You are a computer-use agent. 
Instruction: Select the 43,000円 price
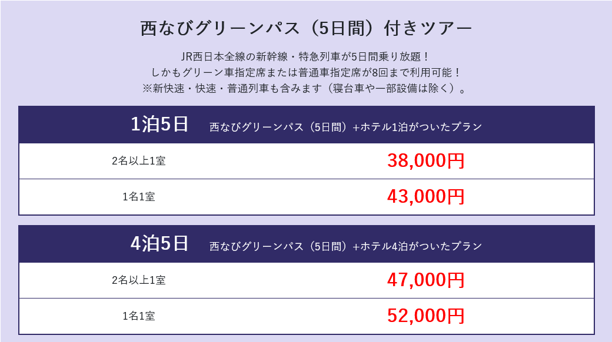(x=426, y=196)
